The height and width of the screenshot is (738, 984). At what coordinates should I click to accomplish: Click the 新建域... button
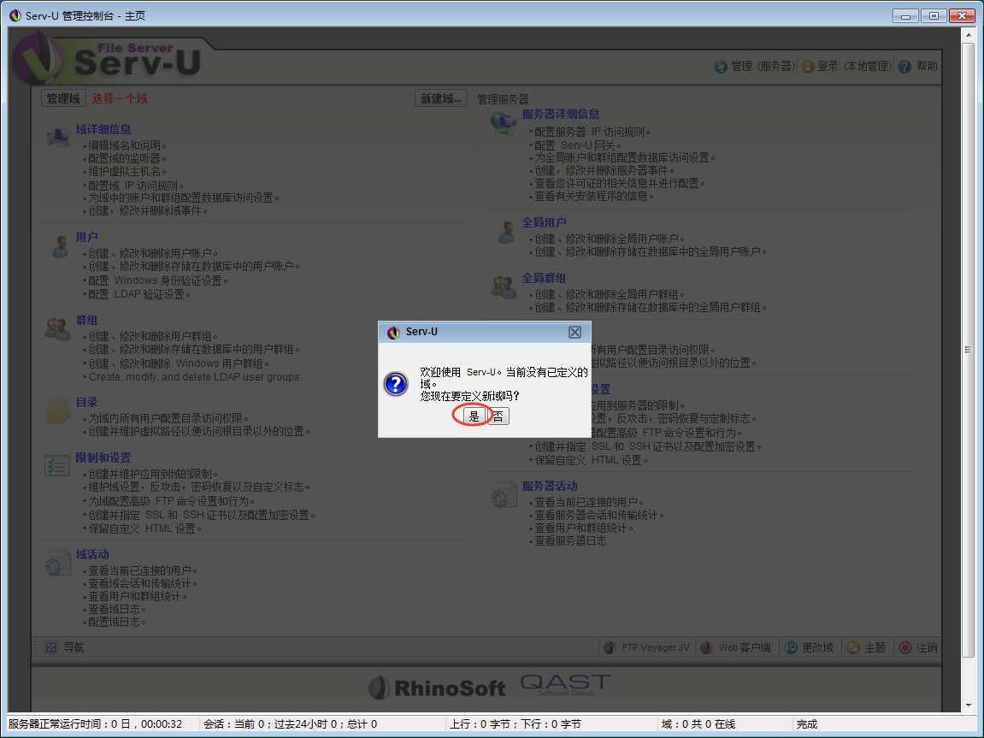point(440,98)
